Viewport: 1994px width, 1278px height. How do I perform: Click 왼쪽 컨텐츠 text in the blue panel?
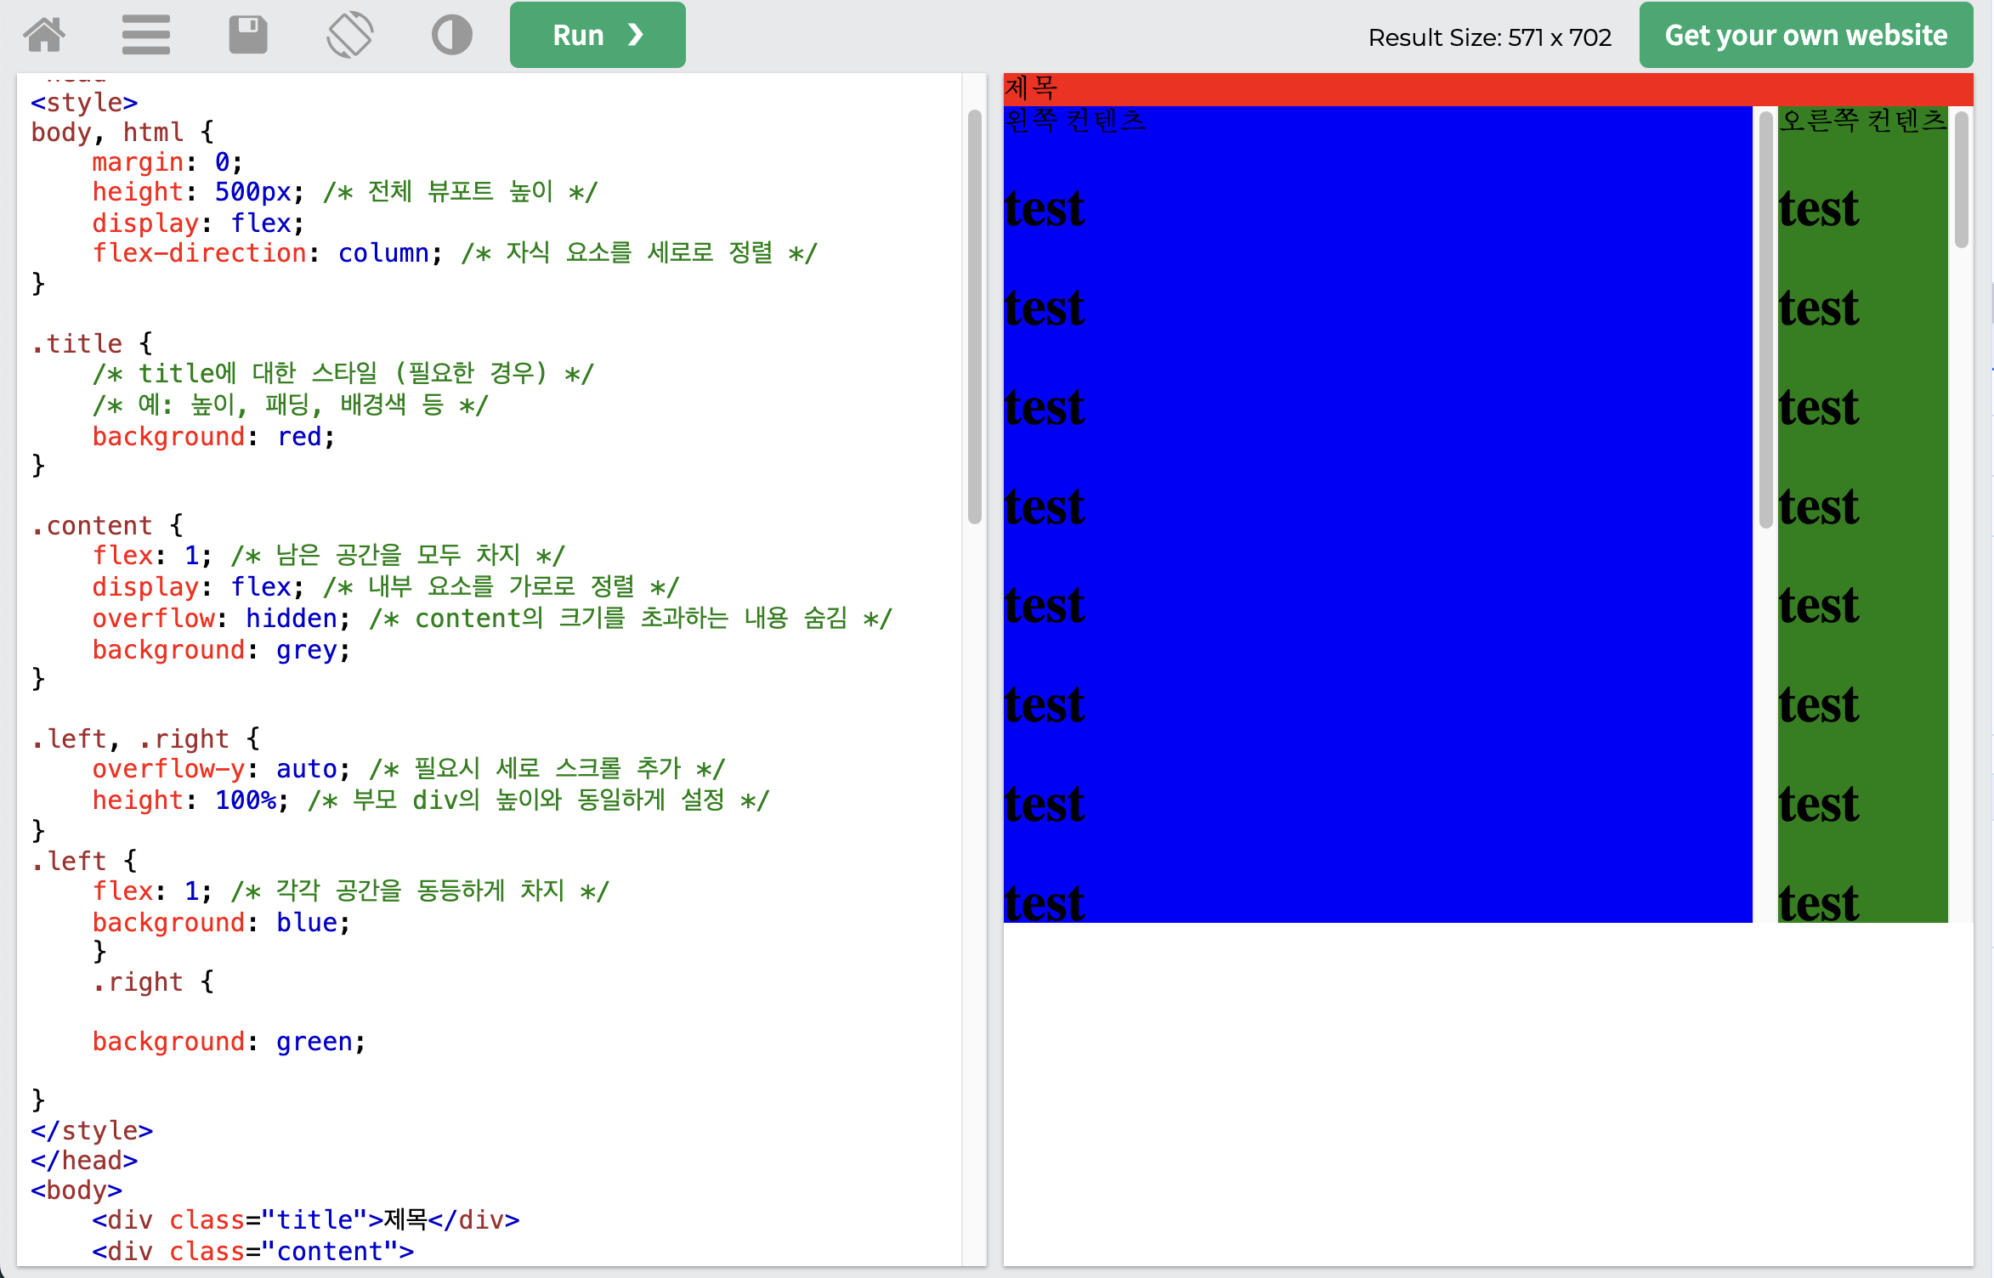(1074, 121)
